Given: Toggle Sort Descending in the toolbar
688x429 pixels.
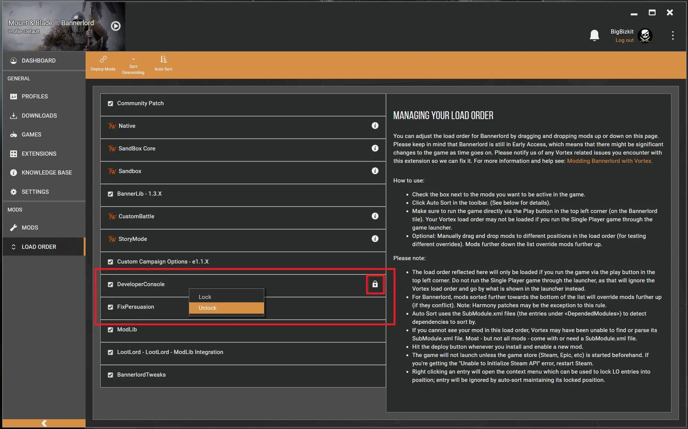Looking at the screenshot, I should pyautogui.click(x=133, y=65).
